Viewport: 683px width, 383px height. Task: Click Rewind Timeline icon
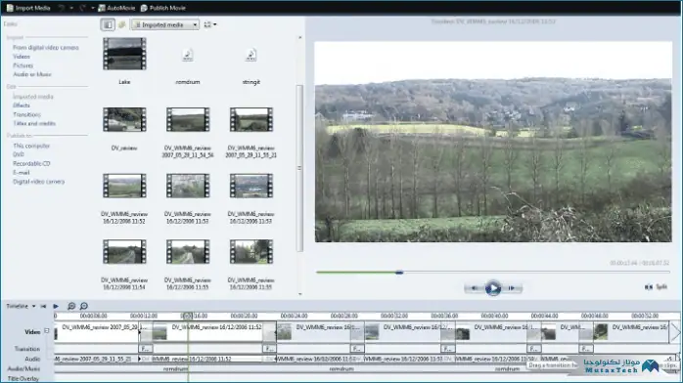pyautogui.click(x=44, y=306)
